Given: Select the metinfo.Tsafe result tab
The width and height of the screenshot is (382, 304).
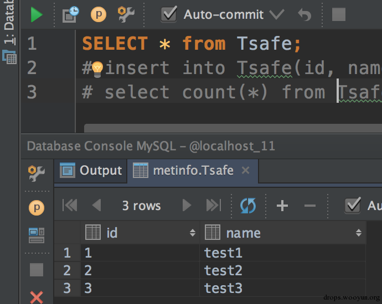Looking at the screenshot, I should point(184,170).
